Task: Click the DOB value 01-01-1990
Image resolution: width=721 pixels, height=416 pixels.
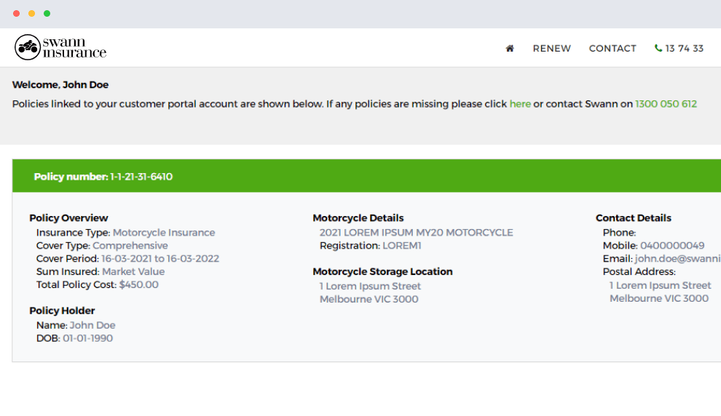Action: pos(88,338)
